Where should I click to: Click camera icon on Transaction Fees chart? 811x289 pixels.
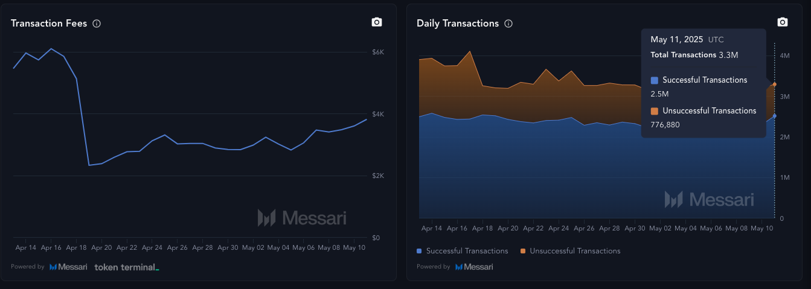[377, 22]
